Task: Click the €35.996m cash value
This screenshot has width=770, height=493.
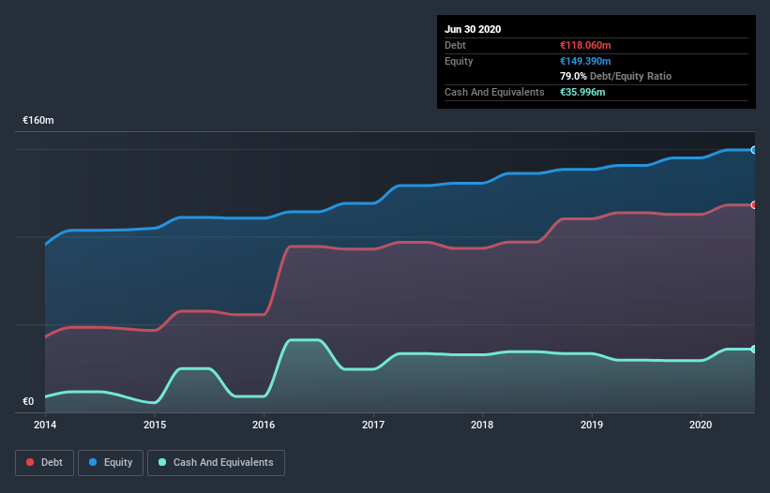Action: click(582, 92)
